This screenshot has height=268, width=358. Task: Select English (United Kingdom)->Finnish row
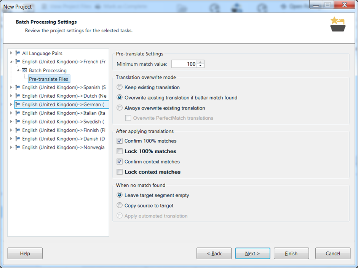tap(64, 130)
